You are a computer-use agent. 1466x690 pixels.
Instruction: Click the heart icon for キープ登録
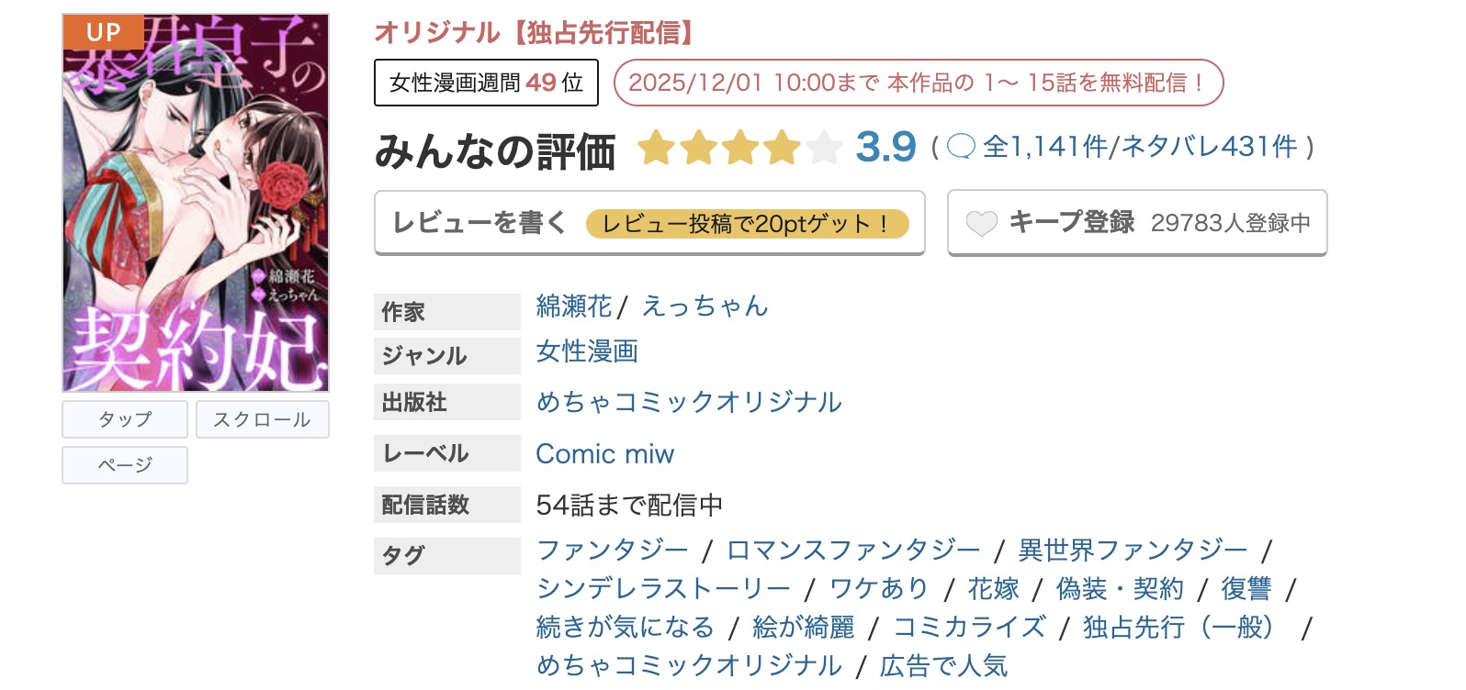pyautogui.click(x=983, y=221)
